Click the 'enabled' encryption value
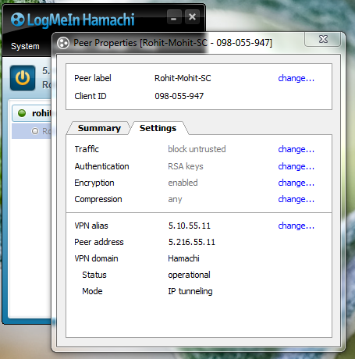 point(183,183)
